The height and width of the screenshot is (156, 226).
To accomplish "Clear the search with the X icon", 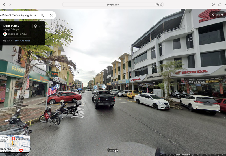I will pos(51,15).
